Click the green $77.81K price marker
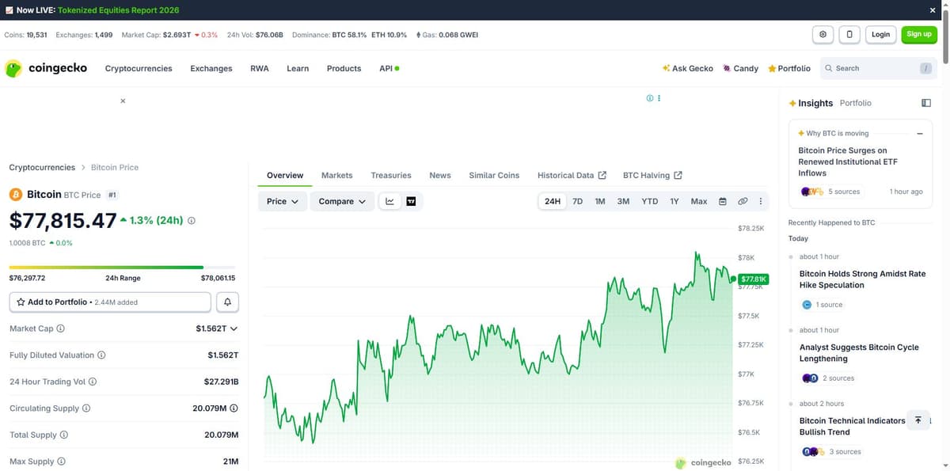 [x=752, y=279]
